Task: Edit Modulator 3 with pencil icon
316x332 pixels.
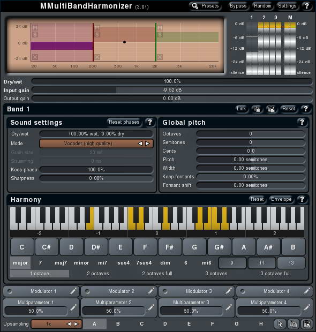Action: tap(229, 291)
